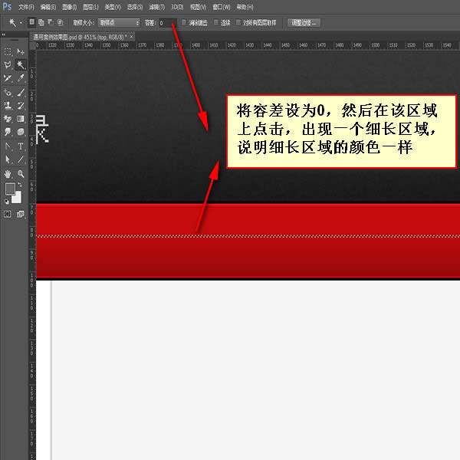Viewport: 460px width, 460px height.
Task: Toggle Quick Mask mode
Action: (x=8, y=214)
